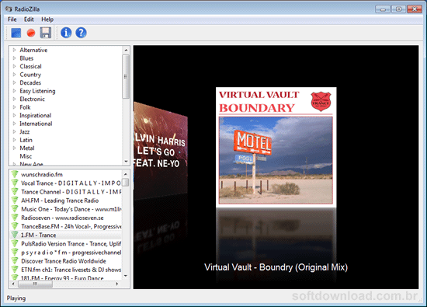Expand the Electronic genre node
This screenshot has width=427, height=307.
click(15, 99)
